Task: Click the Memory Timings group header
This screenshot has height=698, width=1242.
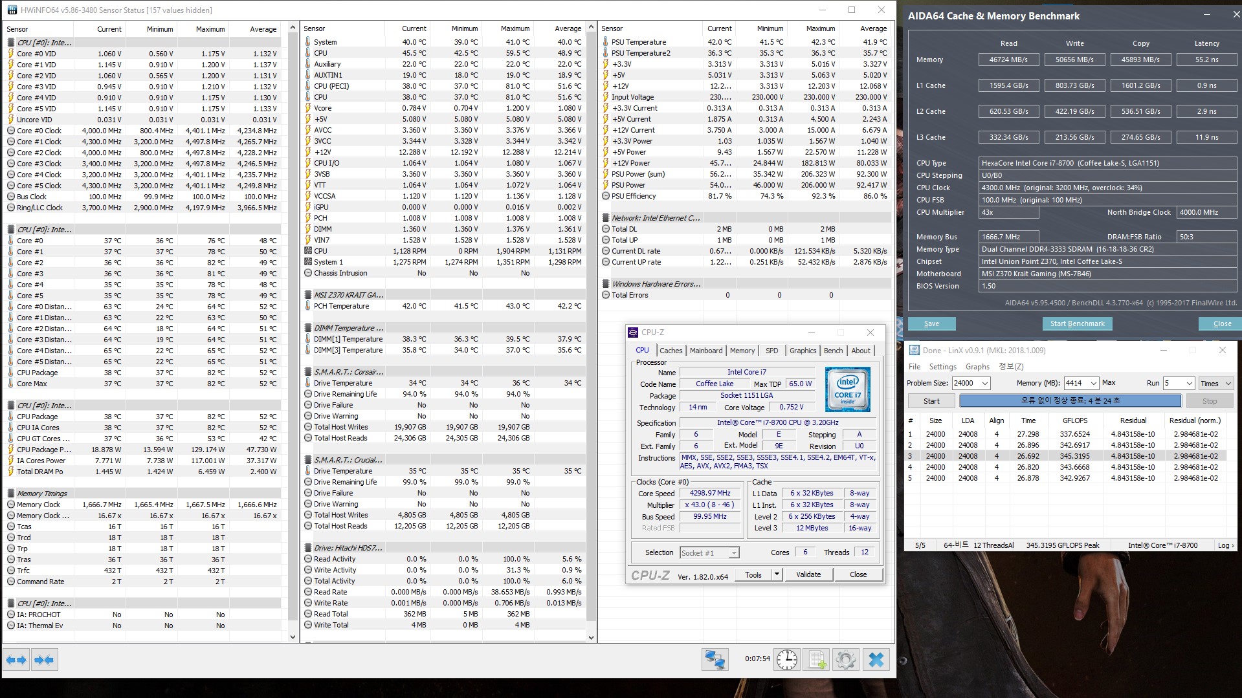Action: click(x=142, y=494)
